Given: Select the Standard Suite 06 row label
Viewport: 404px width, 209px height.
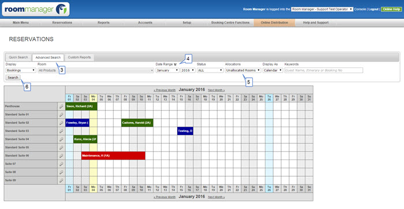Looking at the screenshot, I should [x=31, y=155].
